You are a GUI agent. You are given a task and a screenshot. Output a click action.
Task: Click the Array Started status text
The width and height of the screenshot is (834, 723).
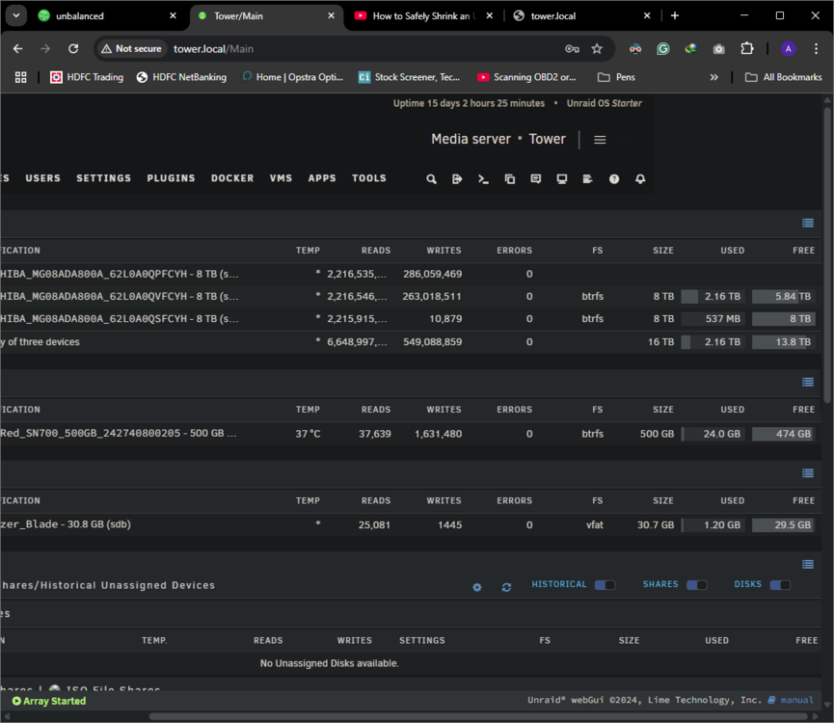[x=49, y=701]
